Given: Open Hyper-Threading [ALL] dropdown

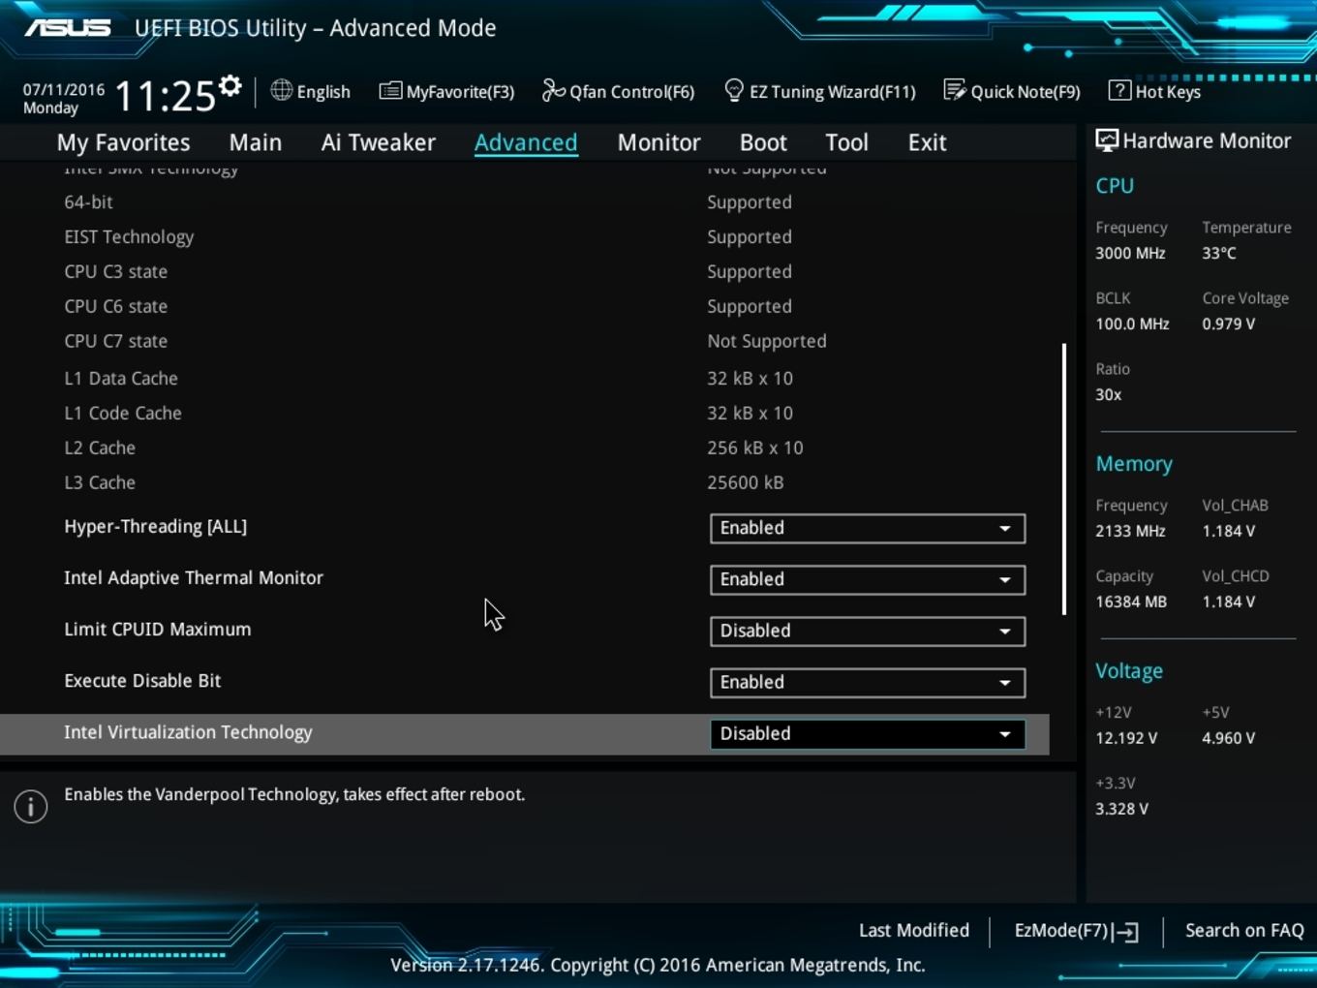Looking at the screenshot, I should 867,528.
